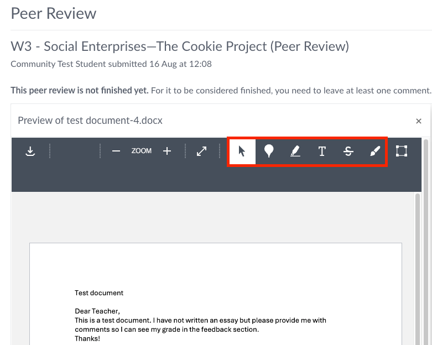This screenshot has height=345, width=432.
Task: Enable the free draw brush tool
Action: pos(375,151)
